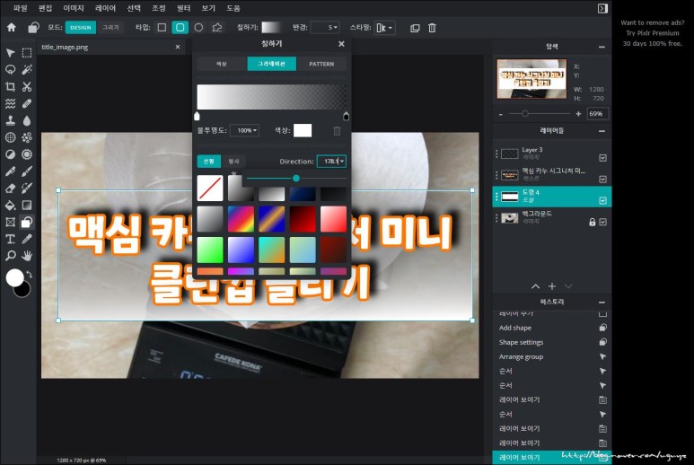
Task: Switch to the 그라데이션 fill tab
Action: click(271, 64)
